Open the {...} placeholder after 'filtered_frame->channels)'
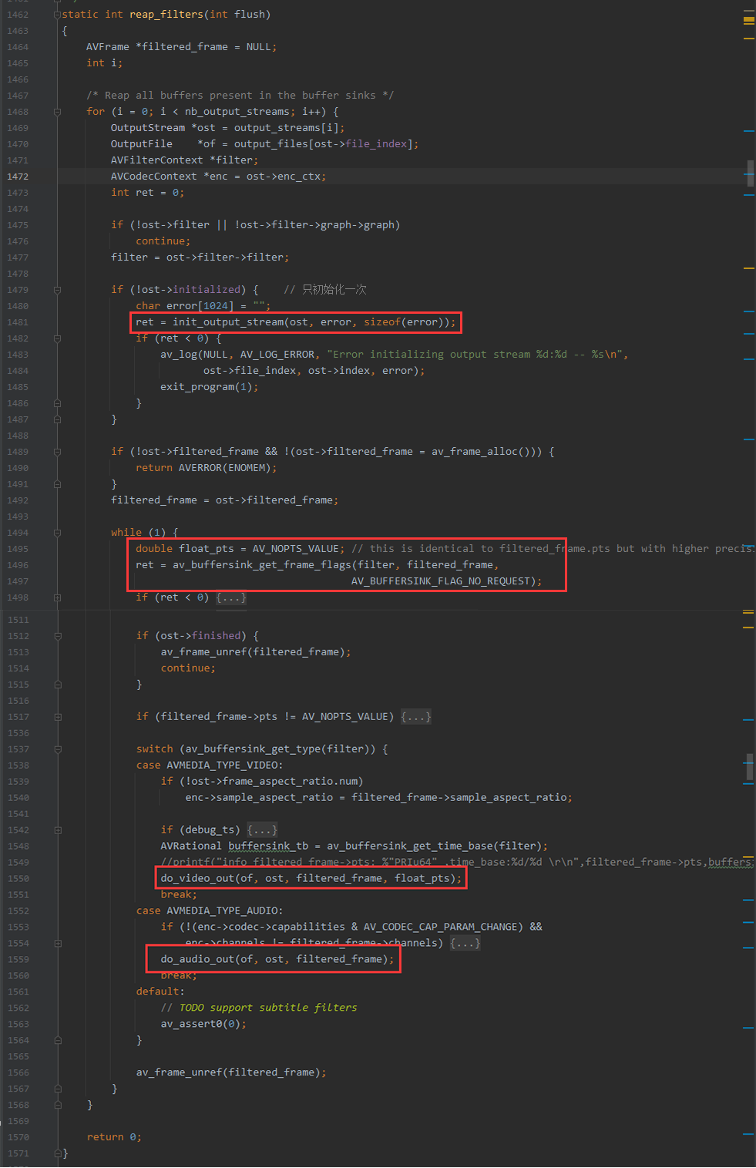This screenshot has height=1168, width=756. (465, 944)
